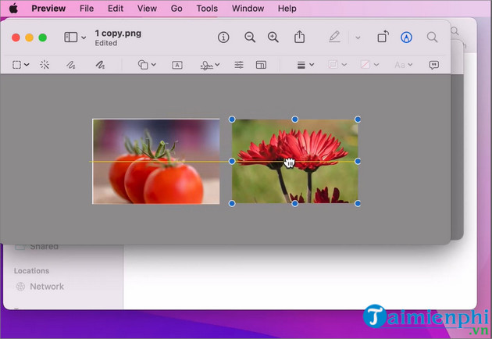Expand the highlight options chevron
This screenshot has width=492, height=339.
358,37
